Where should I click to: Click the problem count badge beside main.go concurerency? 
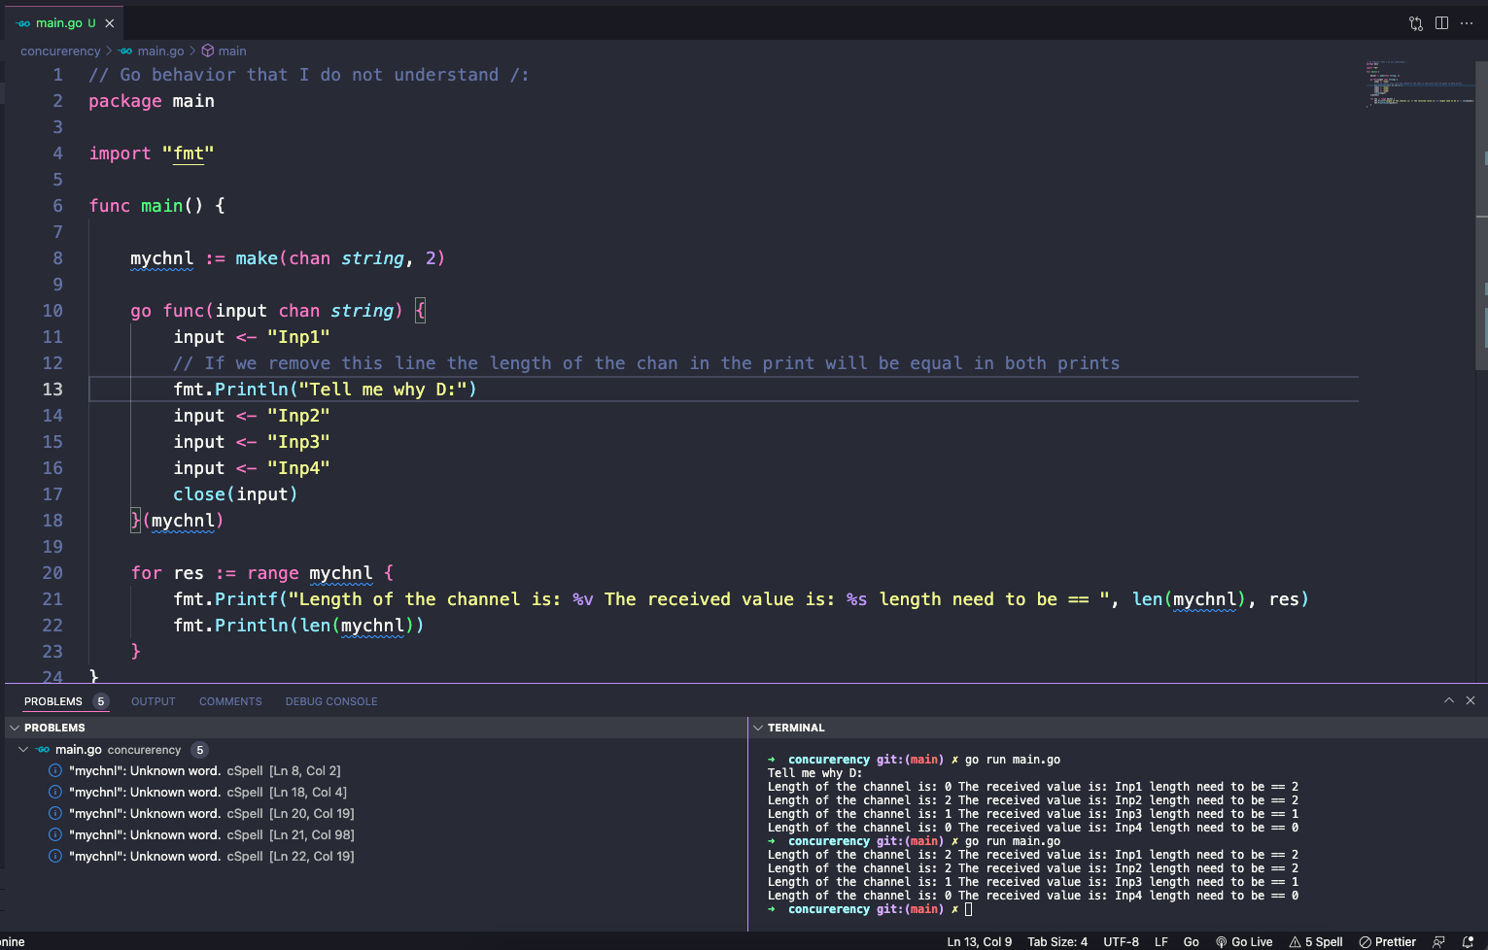click(199, 750)
